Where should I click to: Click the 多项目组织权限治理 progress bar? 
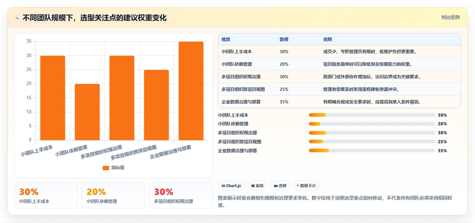(x=372, y=133)
